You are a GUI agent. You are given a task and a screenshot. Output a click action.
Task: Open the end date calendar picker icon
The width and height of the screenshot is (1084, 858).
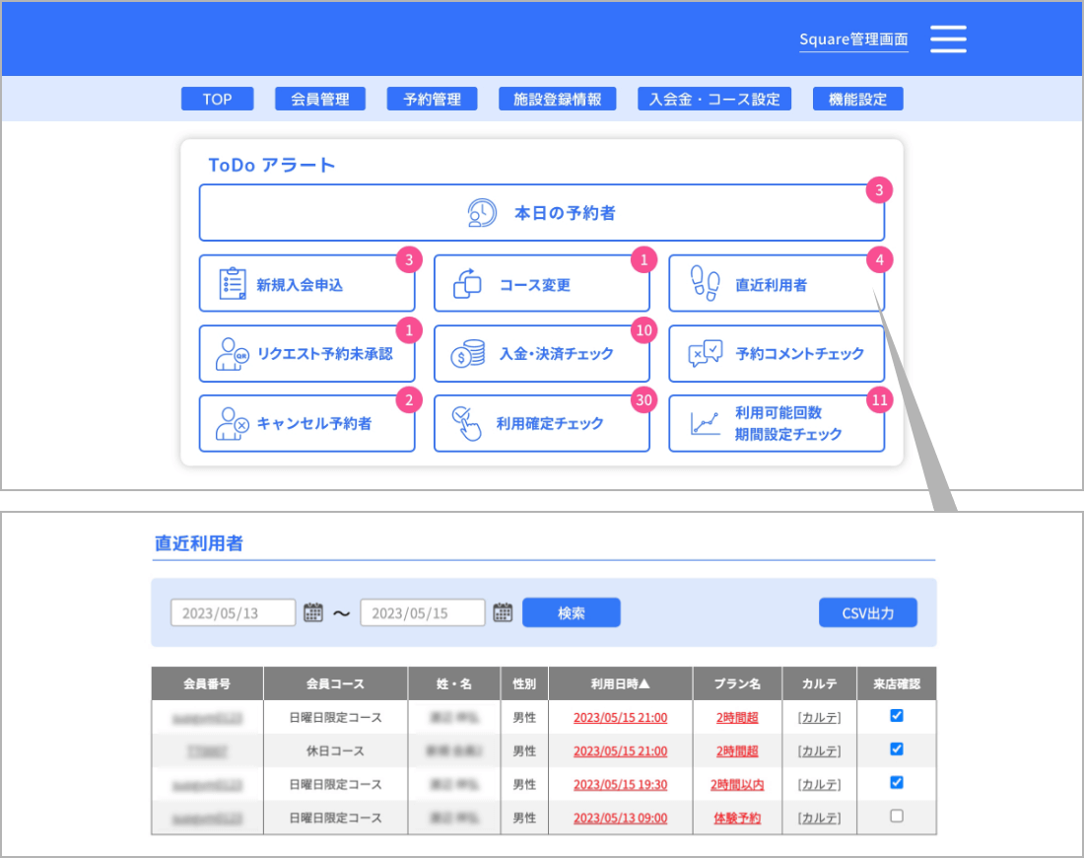tap(503, 612)
